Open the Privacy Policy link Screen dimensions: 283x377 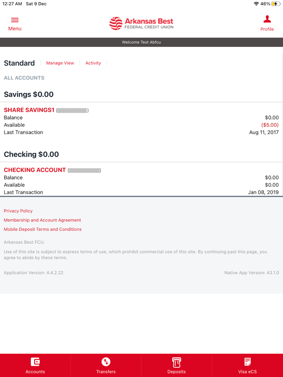click(18, 211)
